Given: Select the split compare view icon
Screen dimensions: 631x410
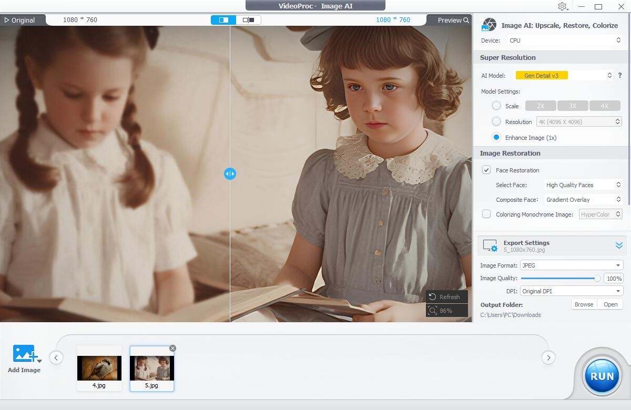Looking at the screenshot, I should (x=223, y=20).
